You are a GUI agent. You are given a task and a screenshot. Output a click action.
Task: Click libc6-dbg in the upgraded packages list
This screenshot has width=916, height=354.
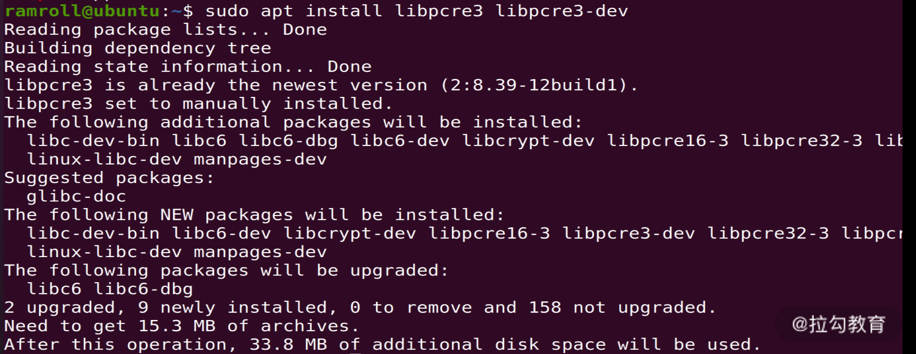tap(143, 289)
